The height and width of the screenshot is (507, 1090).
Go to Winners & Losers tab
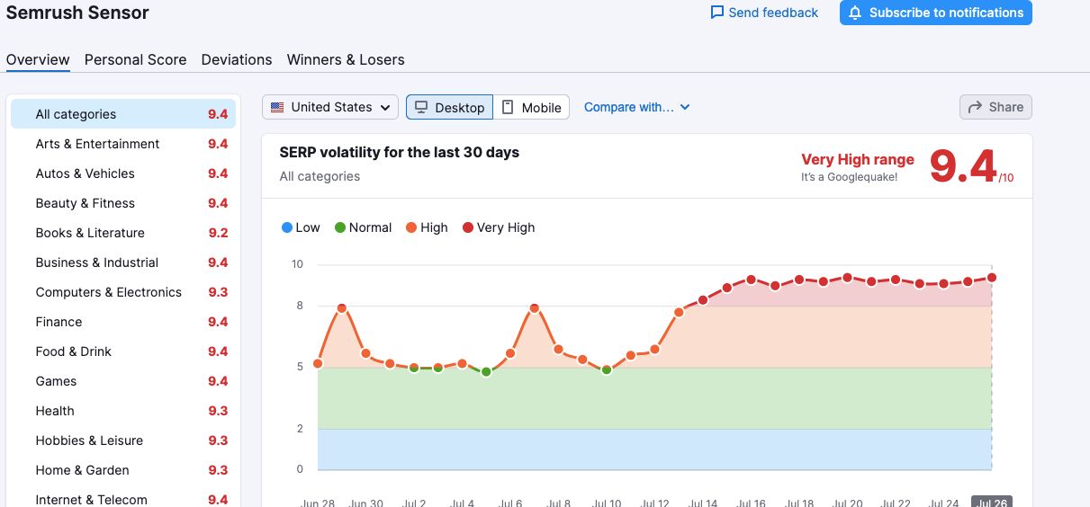(x=346, y=59)
